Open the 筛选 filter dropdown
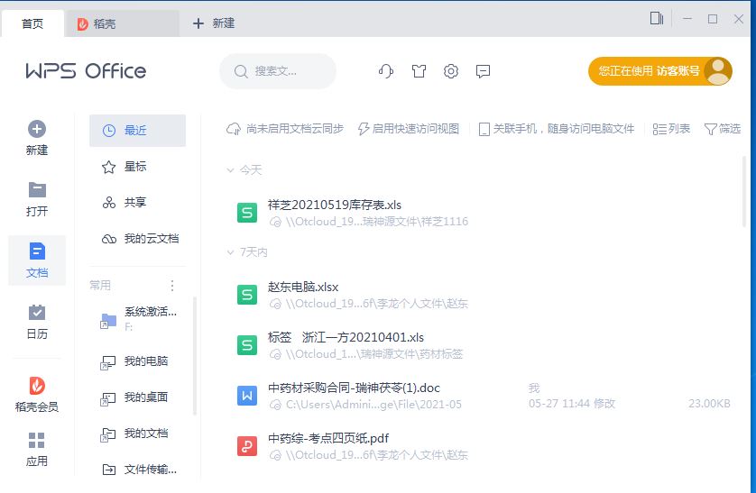Screen dimensions: 756x493 pyautogui.click(x=722, y=129)
